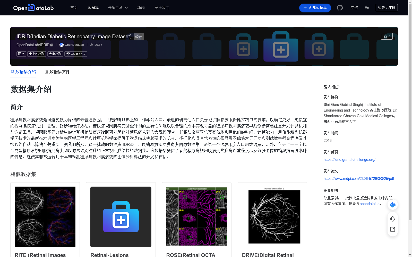Open the DRIVE dataset thumbnail

tap(272, 217)
